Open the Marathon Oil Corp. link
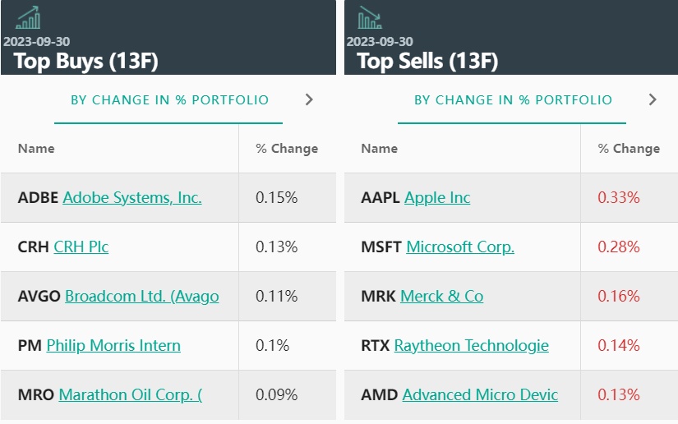Image resolution: width=678 pixels, height=424 pixels. tap(131, 394)
